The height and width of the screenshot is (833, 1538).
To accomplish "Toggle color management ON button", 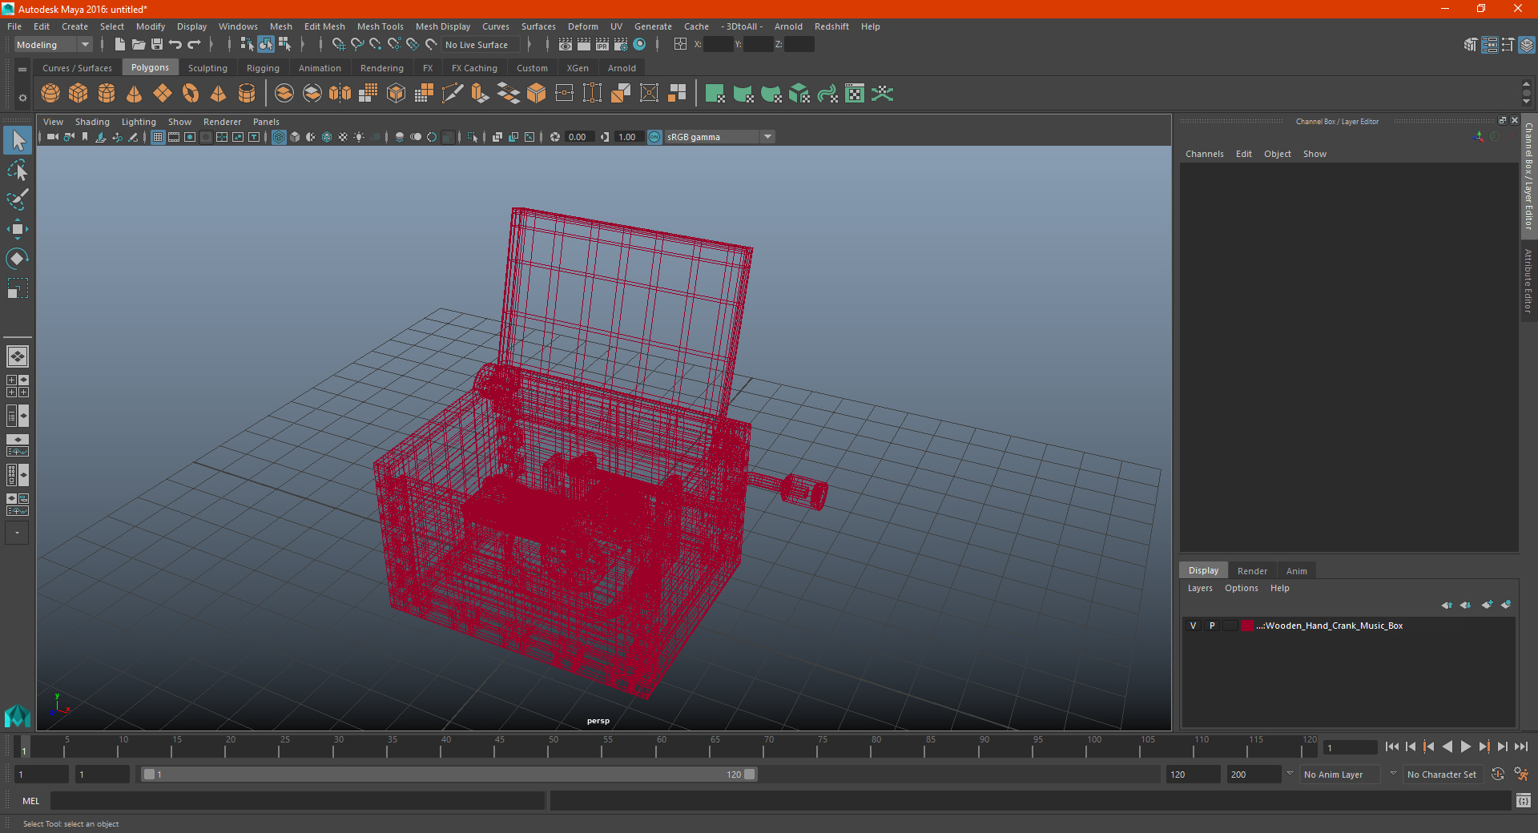I will 654,137.
